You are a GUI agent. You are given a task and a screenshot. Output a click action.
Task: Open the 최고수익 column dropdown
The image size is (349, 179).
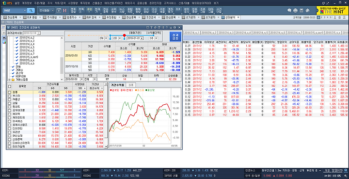point(102,88)
